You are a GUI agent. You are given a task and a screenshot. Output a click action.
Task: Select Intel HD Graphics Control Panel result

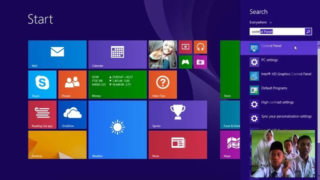point(279,76)
